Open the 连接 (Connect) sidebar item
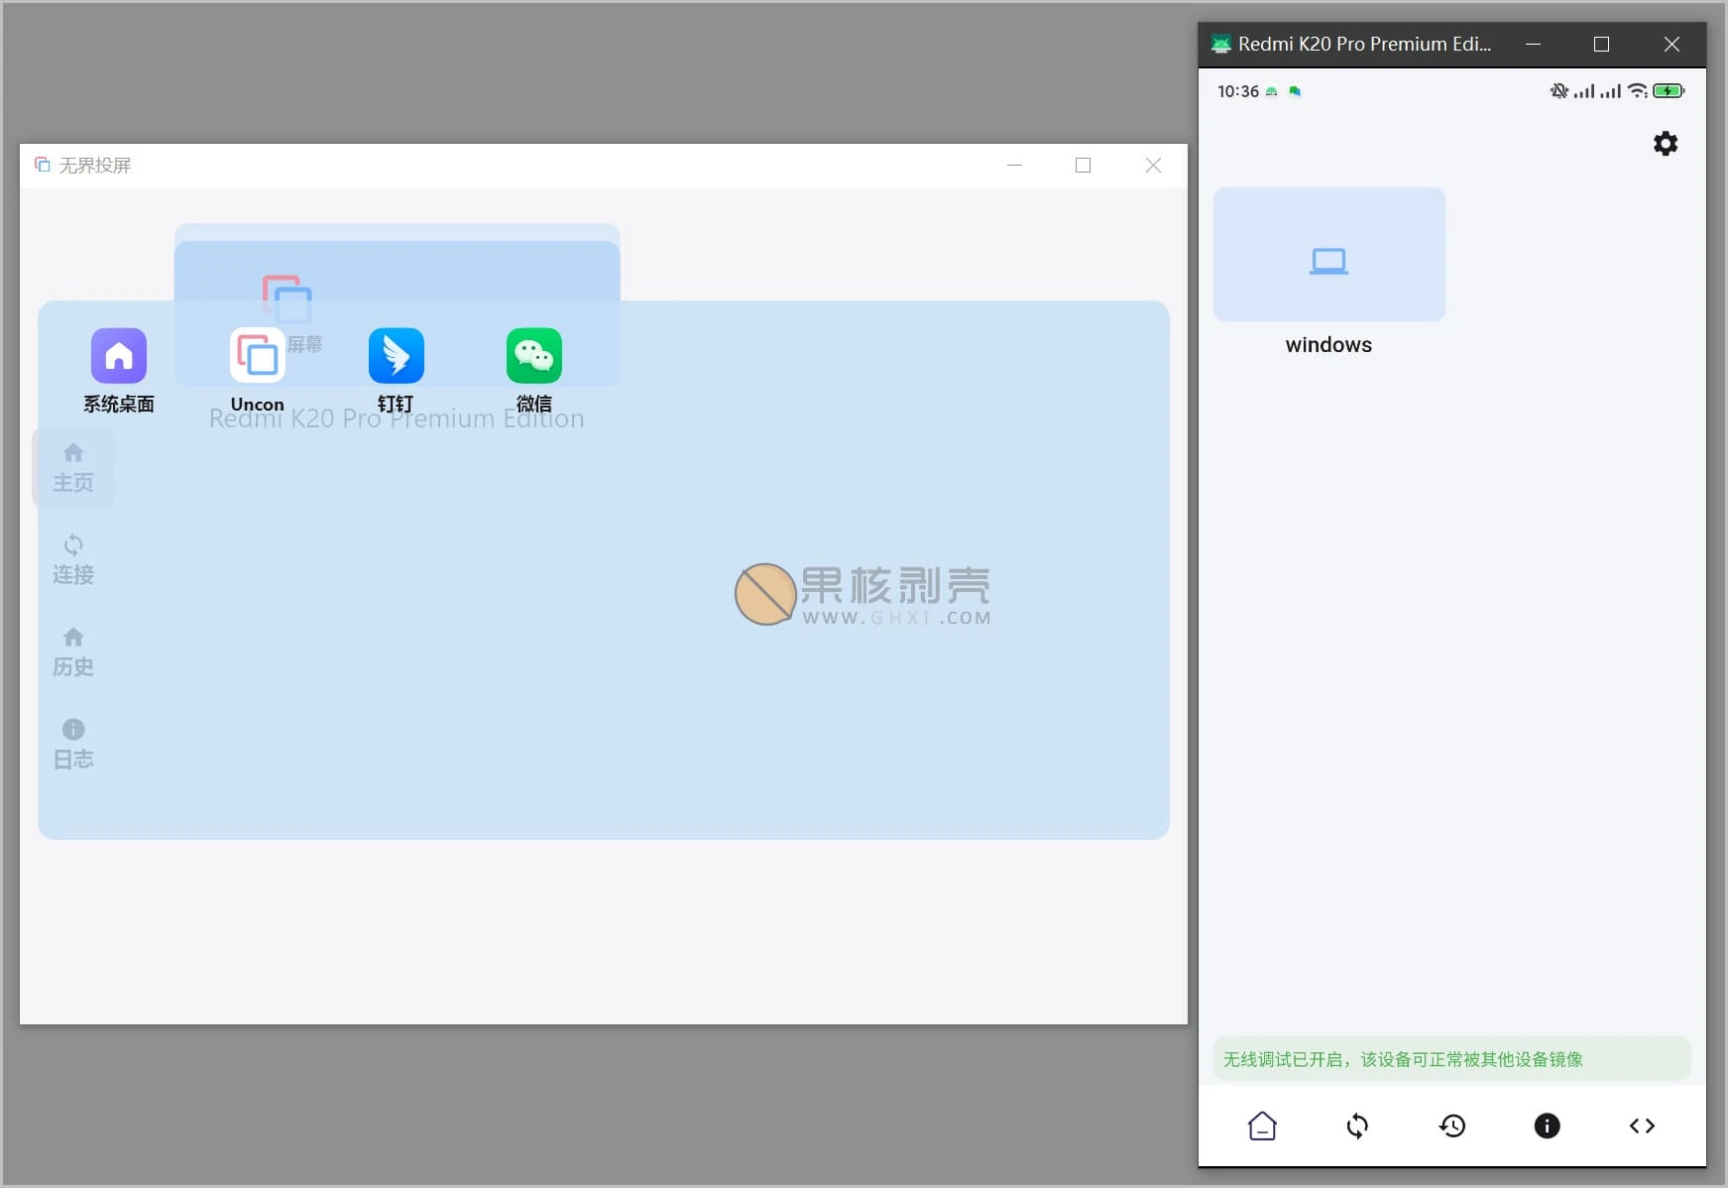Image resolution: width=1728 pixels, height=1188 pixels. point(72,558)
